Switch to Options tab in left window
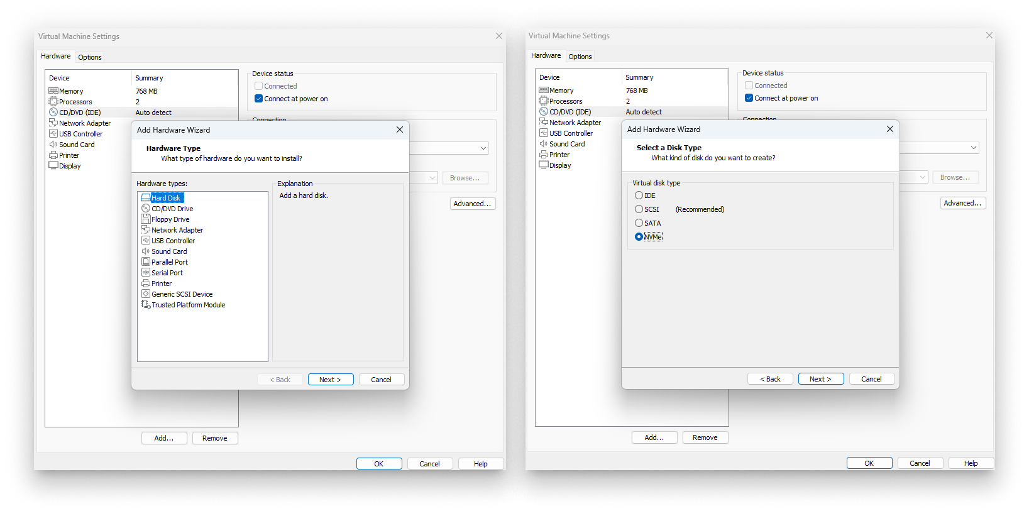The image size is (1029, 511). (90, 57)
